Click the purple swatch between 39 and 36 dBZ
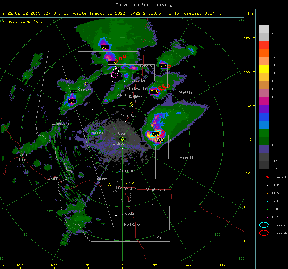The width and height of the screenshot is (288, 269). tap(264, 109)
